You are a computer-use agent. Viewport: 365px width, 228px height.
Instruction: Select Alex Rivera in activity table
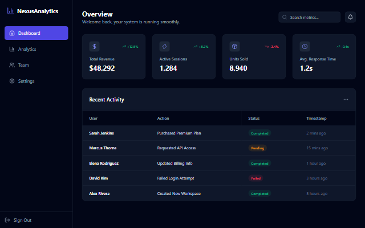click(x=99, y=194)
